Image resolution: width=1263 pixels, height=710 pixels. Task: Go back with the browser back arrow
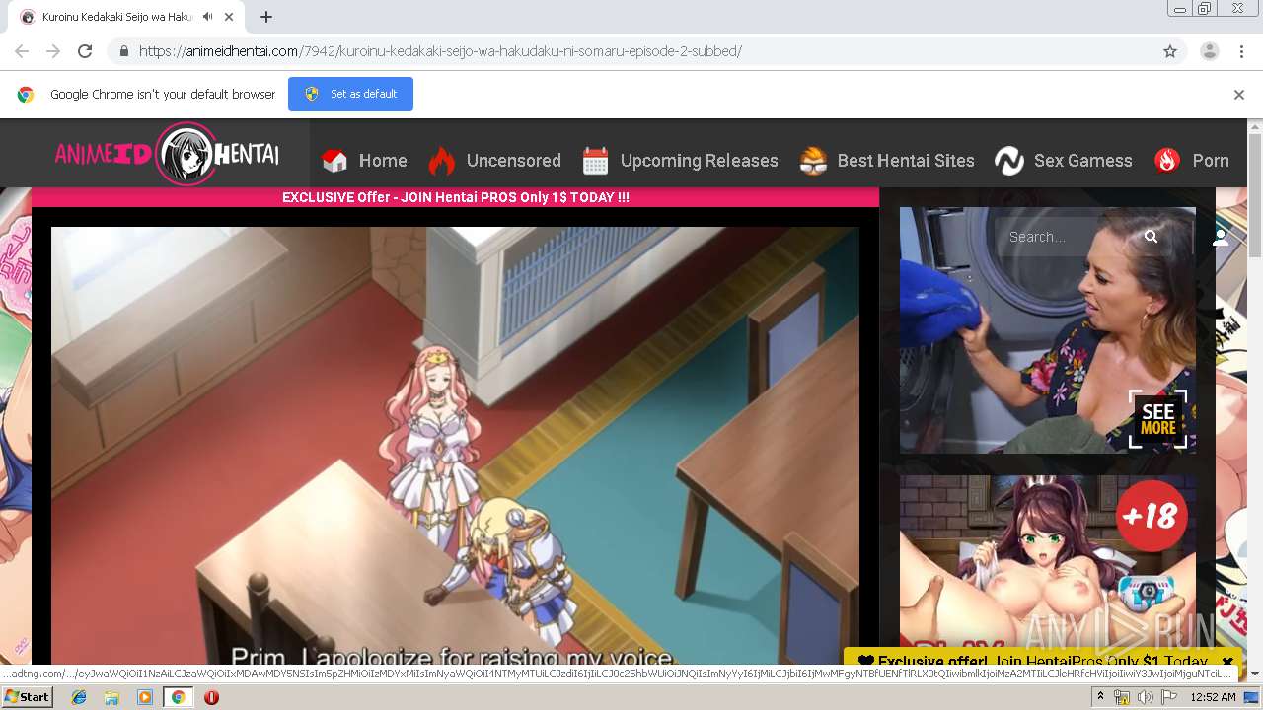[x=22, y=51]
